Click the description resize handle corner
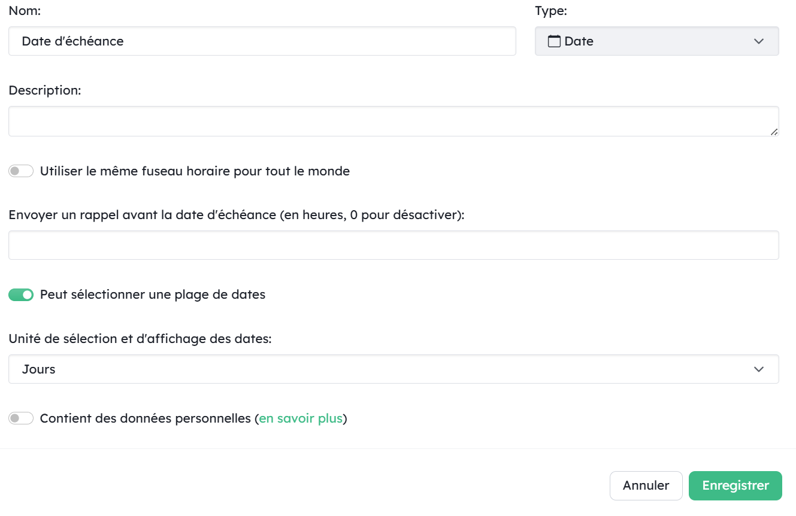 coord(774,132)
